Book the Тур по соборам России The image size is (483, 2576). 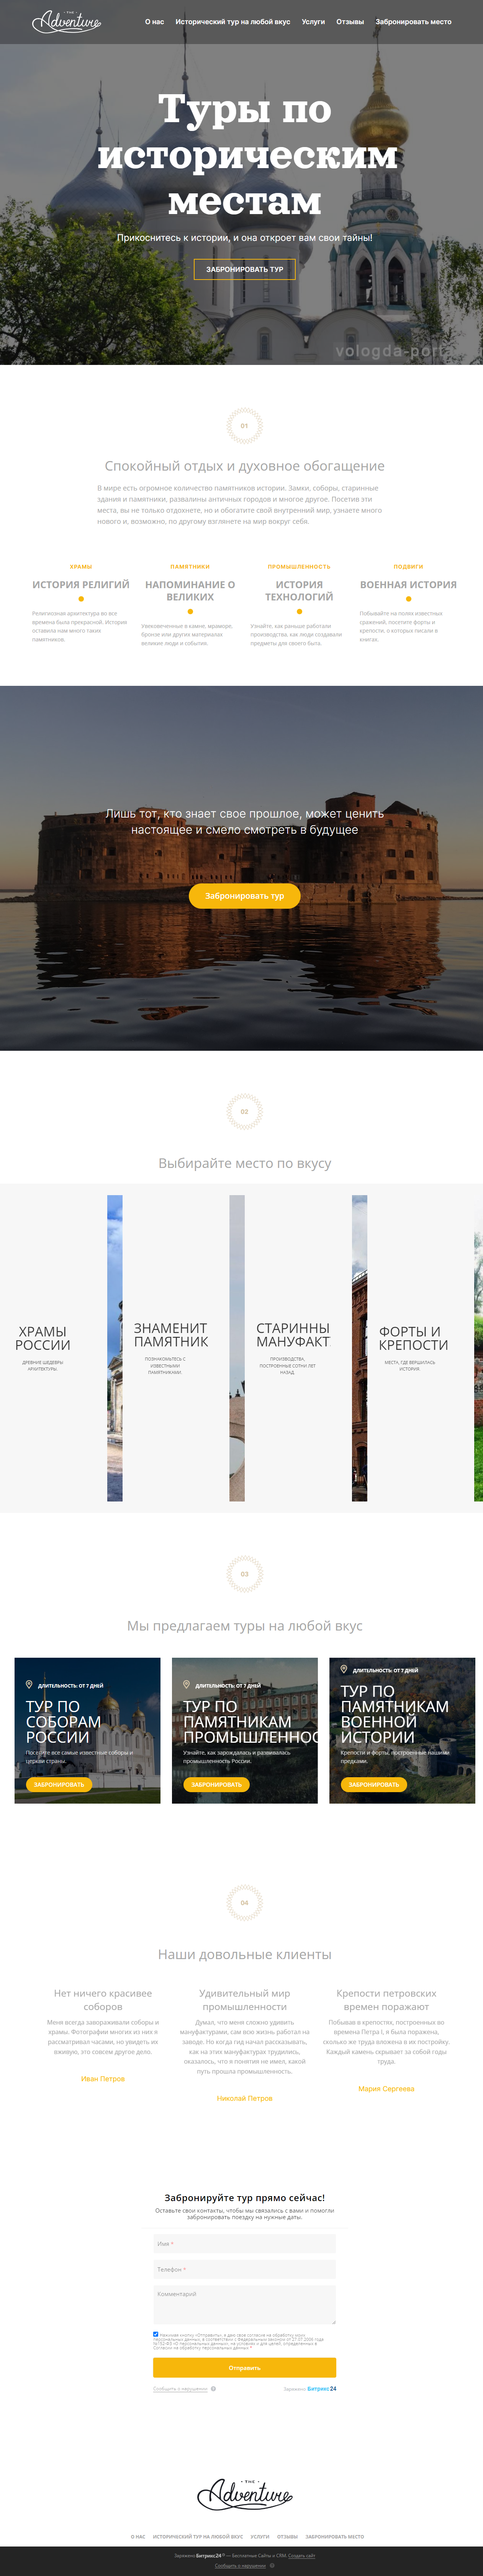[x=59, y=1784]
